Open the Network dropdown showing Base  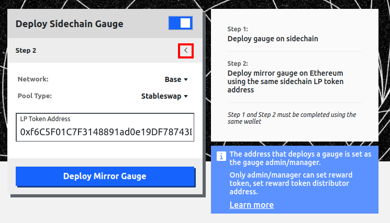(x=176, y=79)
